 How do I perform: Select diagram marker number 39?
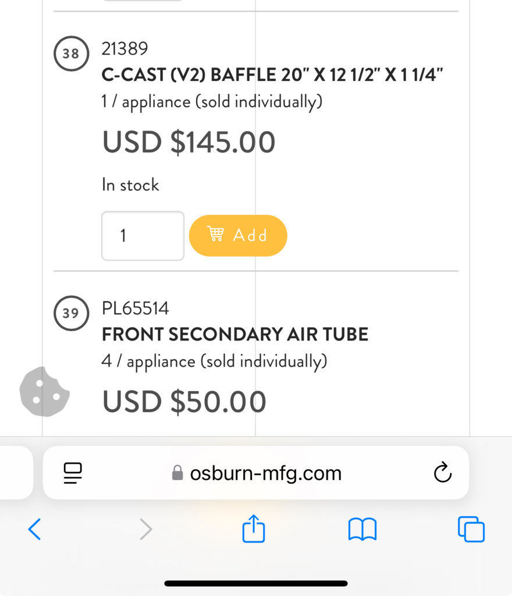pos(71,313)
